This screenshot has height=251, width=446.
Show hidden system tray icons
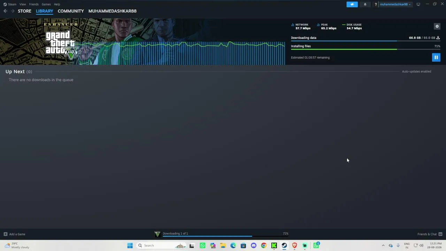pyautogui.click(x=383, y=245)
